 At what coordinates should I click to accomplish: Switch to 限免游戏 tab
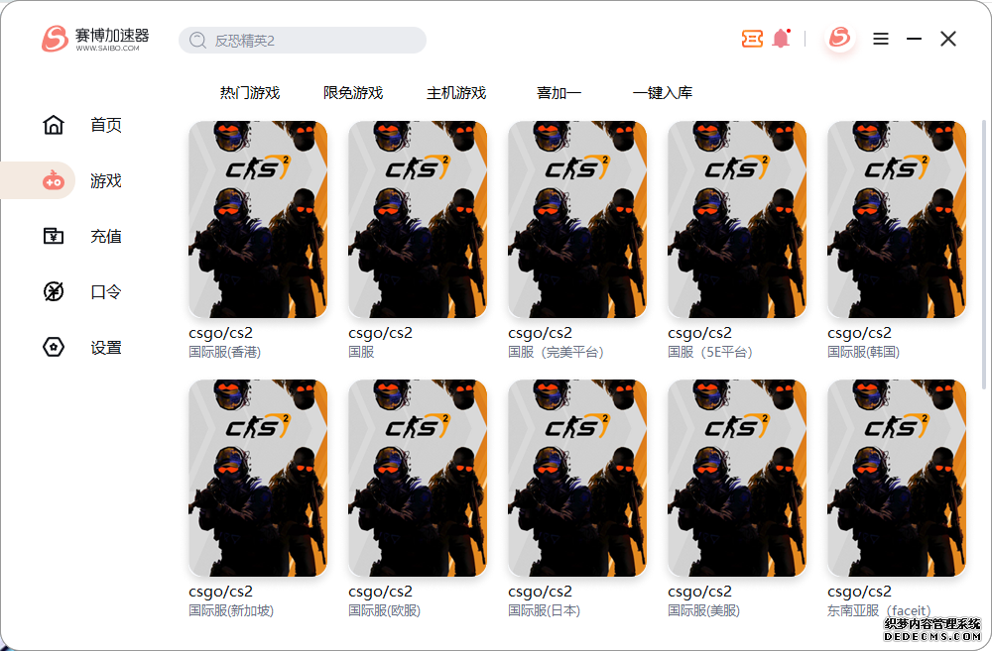[353, 93]
